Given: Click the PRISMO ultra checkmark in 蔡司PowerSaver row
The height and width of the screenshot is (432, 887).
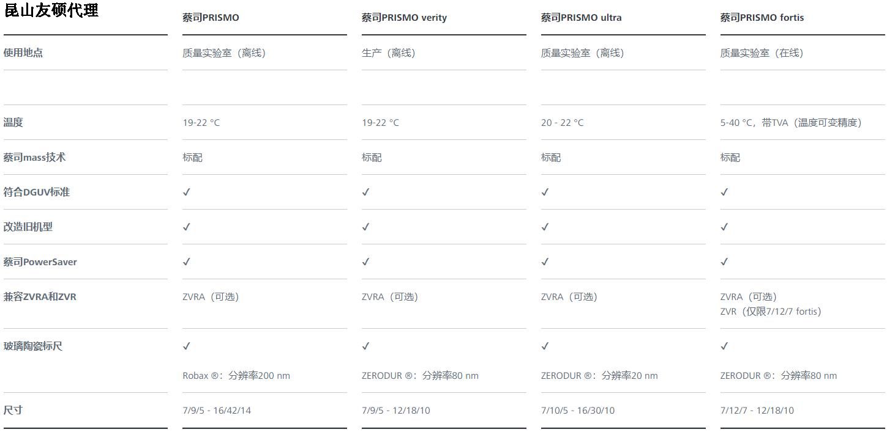Looking at the screenshot, I should pos(545,262).
